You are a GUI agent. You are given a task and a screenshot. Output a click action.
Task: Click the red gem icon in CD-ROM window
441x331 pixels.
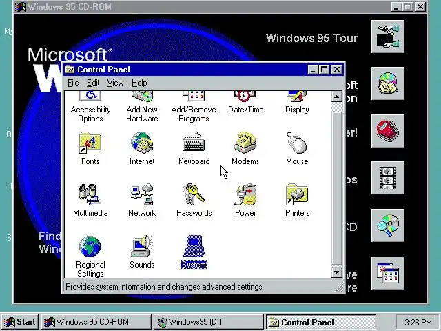coord(388,131)
